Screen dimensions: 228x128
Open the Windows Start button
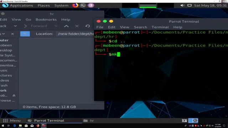pyautogui.click(x=3, y=126)
